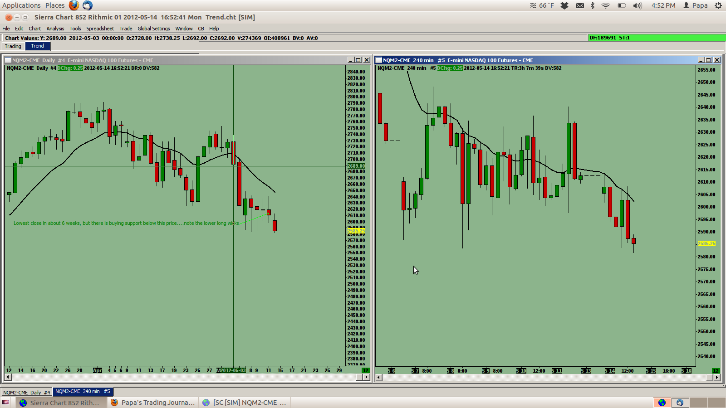Minimize the Daily #4 chart window
Image resolution: width=726 pixels, height=408 pixels.
pyautogui.click(x=351, y=60)
